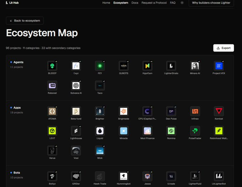Open the GUBOTS project icon
This screenshot has height=187, width=242.
click(x=124, y=66)
